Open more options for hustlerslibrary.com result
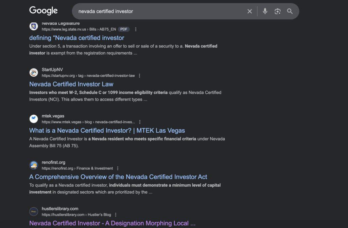This screenshot has height=228, width=348. [116, 215]
